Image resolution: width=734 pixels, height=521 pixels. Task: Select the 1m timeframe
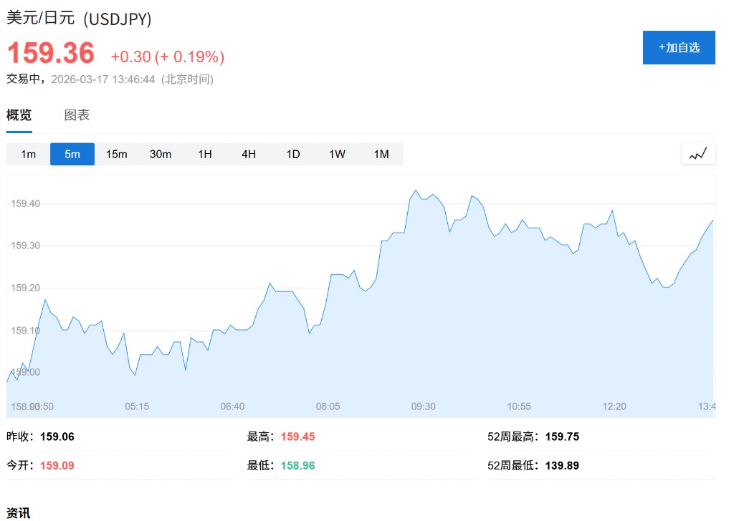28,154
